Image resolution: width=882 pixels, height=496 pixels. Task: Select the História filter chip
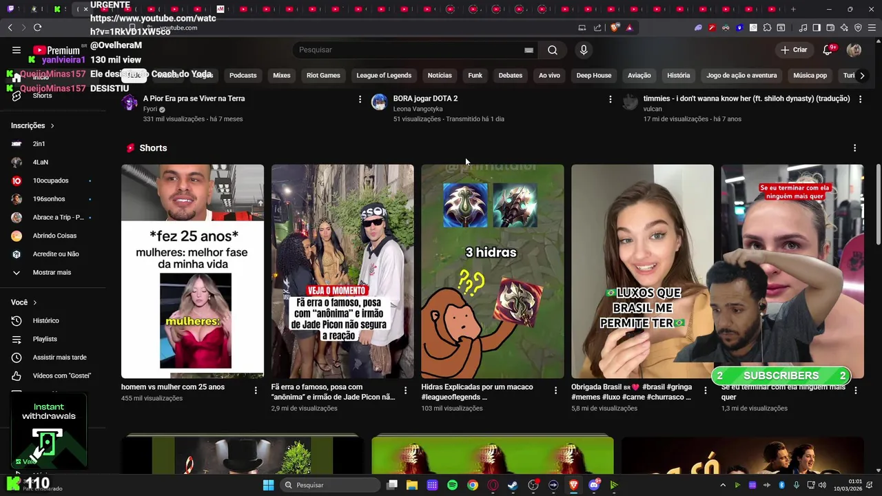point(678,75)
